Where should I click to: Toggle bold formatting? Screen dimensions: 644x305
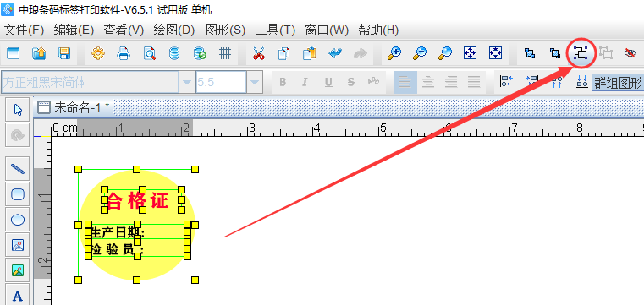click(x=283, y=83)
